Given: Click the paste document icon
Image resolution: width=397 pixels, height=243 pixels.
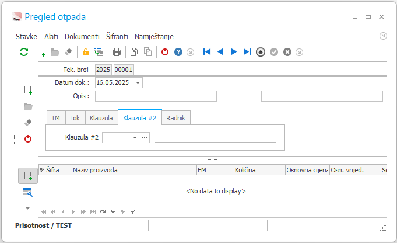Looking at the screenshot, I should pos(147,52).
